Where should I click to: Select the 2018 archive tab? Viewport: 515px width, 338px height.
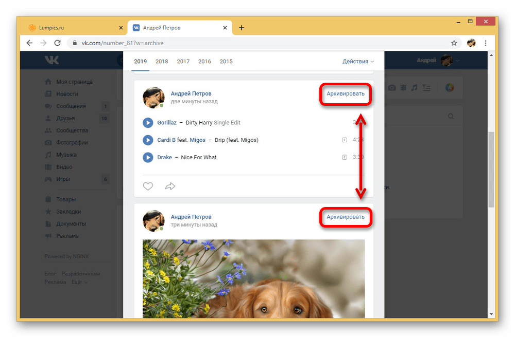162,62
